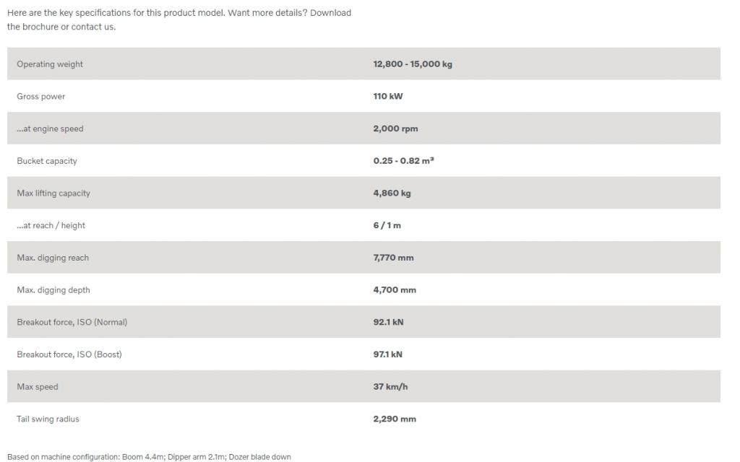Click the reach / height row label
Screen dimensions: 740x462
(51, 225)
